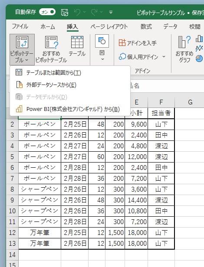Screen dimensions: 204x267
Task: Insert a テーブル from ribbon
Action: click(77, 46)
